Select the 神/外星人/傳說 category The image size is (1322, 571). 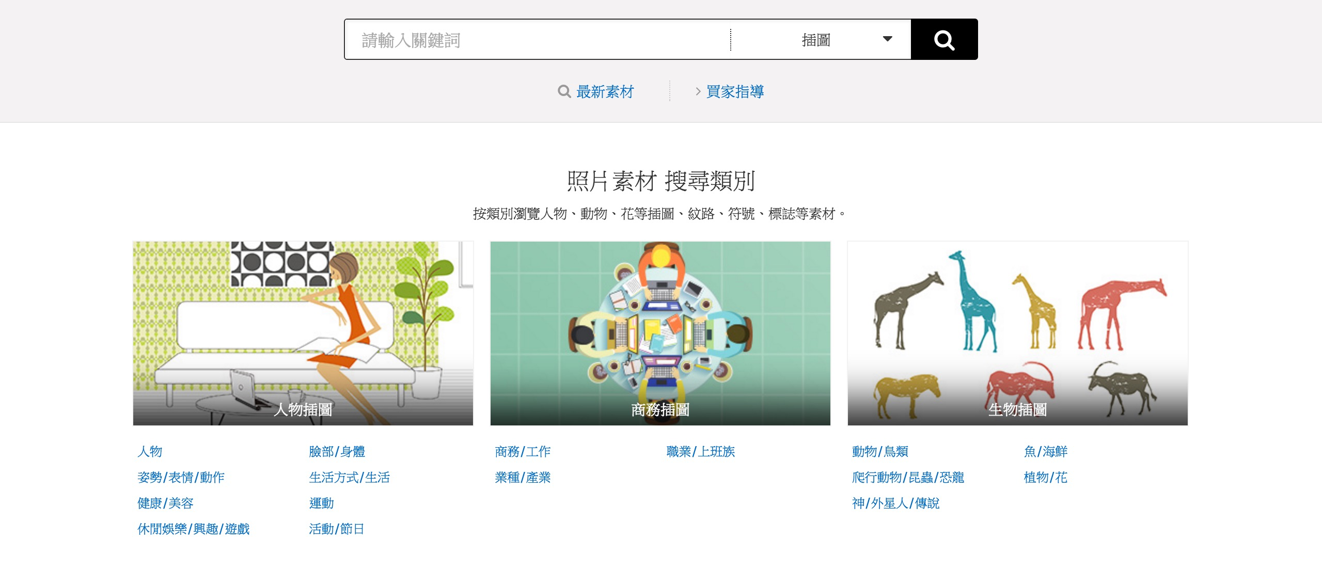tap(895, 503)
